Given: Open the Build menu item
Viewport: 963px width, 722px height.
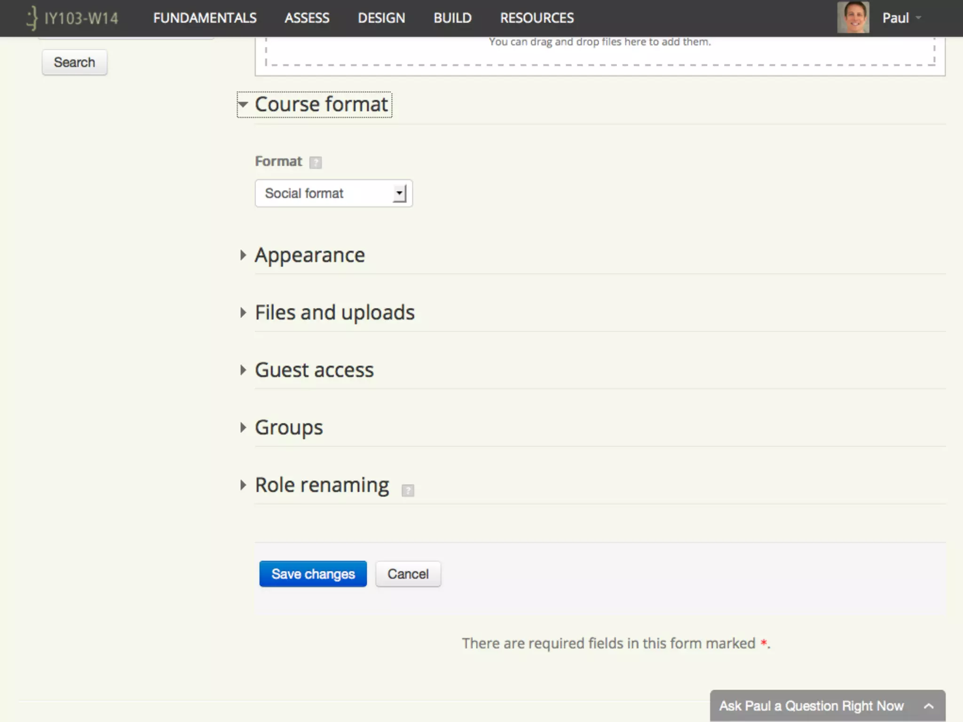Looking at the screenshot, I should [x=452, y=18].
